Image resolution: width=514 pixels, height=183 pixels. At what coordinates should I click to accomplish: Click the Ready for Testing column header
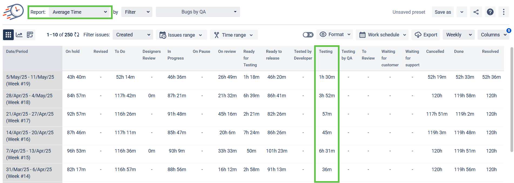point(250,58)
